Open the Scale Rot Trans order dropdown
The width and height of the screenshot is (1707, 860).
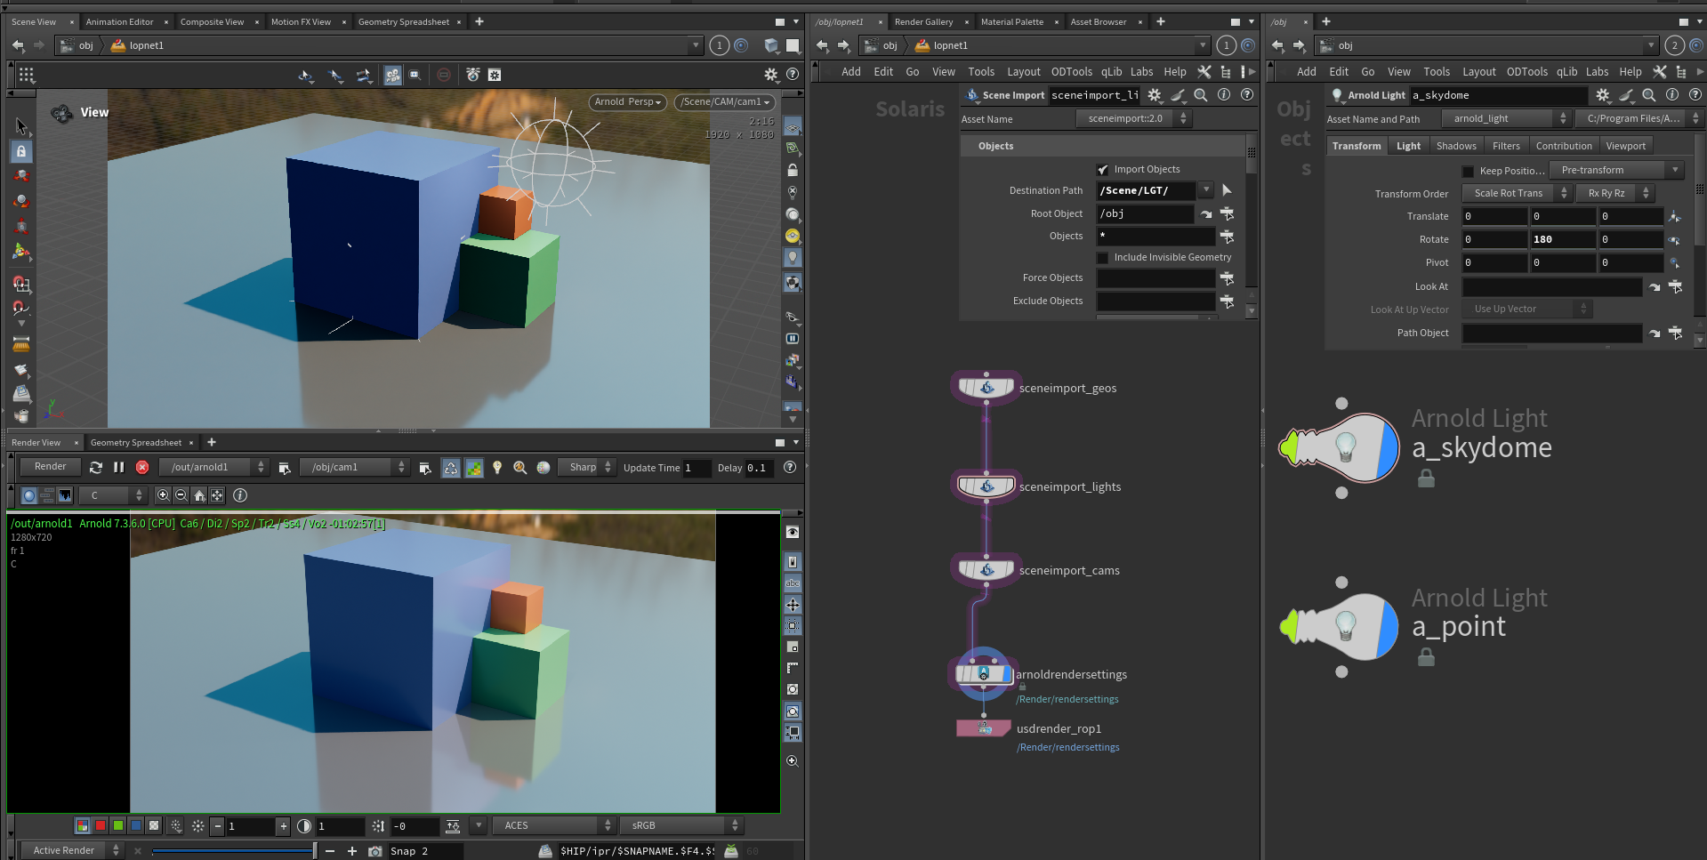point(1518,193)
